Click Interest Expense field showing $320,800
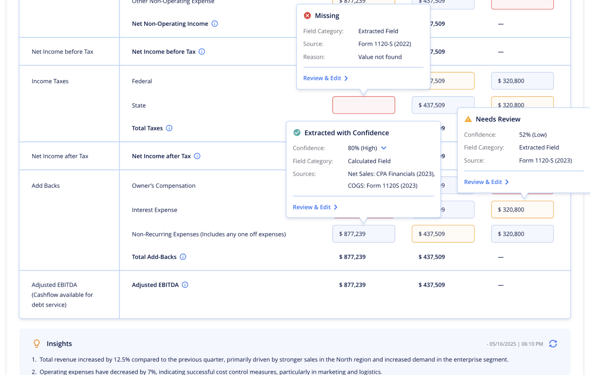Image resolution: width=590 pixels, height=375 pixels. point(522,210)
